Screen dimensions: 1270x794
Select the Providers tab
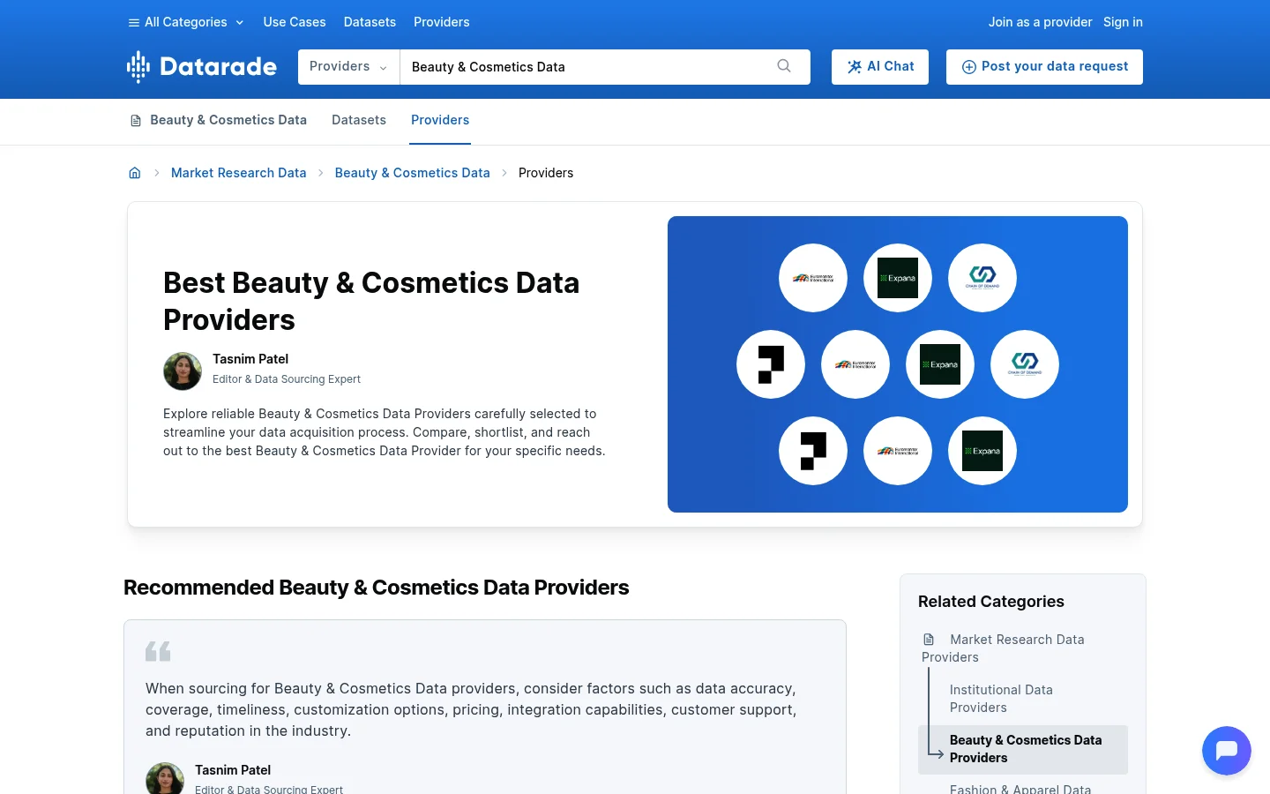coord(440,120)
